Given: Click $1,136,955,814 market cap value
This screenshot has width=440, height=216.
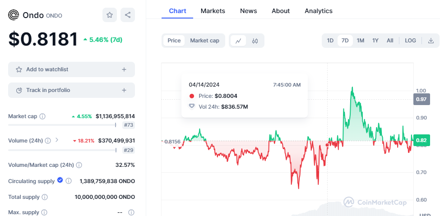Looking at the screenshot, I should click(115, 116).
